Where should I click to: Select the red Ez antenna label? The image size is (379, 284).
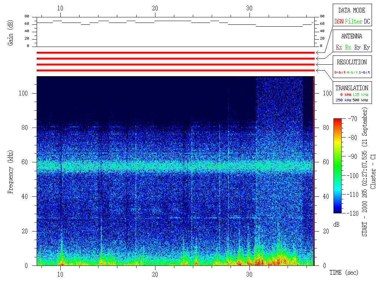coord(339,48)
